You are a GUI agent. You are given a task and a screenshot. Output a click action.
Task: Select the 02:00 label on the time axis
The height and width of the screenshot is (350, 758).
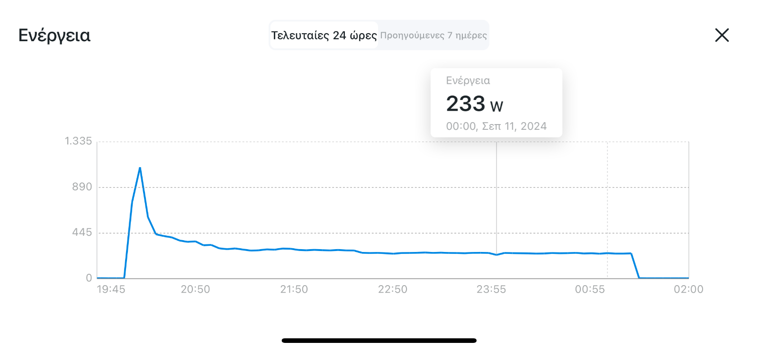(x=688, y=289)
